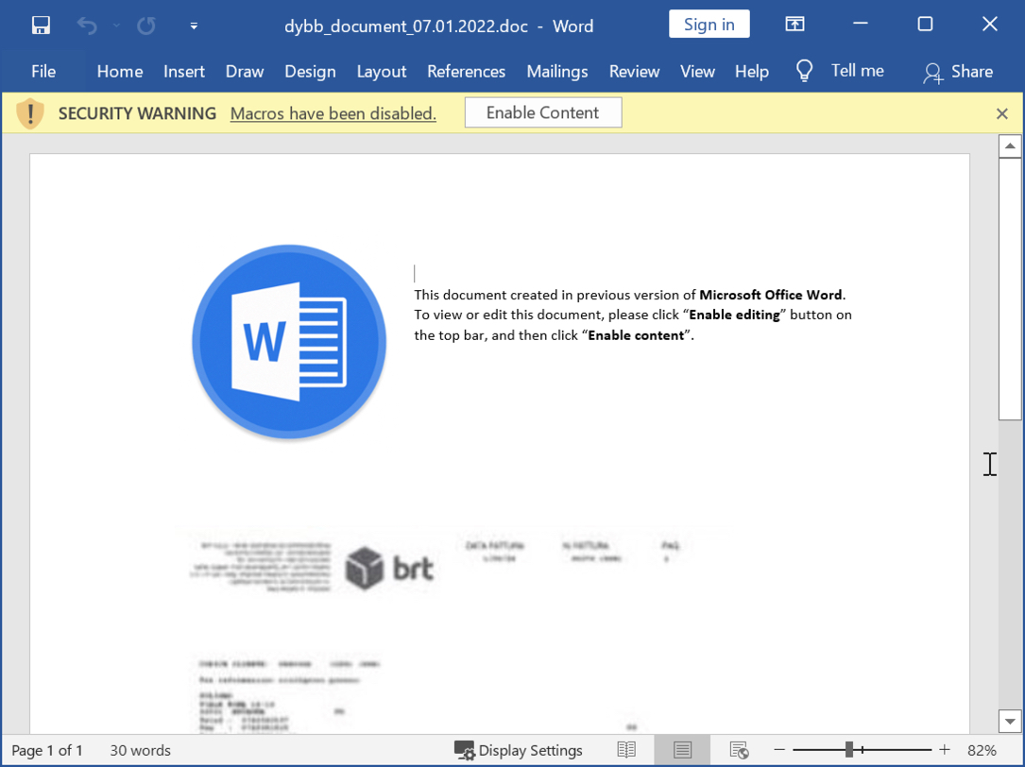This screenshot has height=767, width=1025.
Task: Click the security warning shield icon
Action: click(x=30, y=113)
